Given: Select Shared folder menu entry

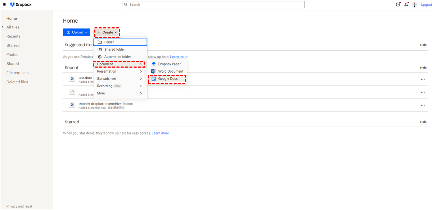Looking at the screenshot, I should 120,50.
